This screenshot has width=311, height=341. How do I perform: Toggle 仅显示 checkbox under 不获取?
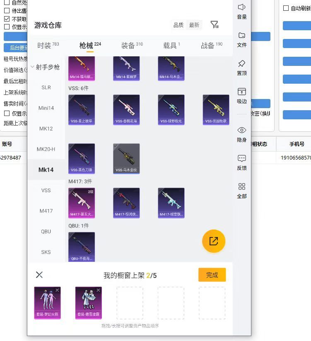point(7,27)
